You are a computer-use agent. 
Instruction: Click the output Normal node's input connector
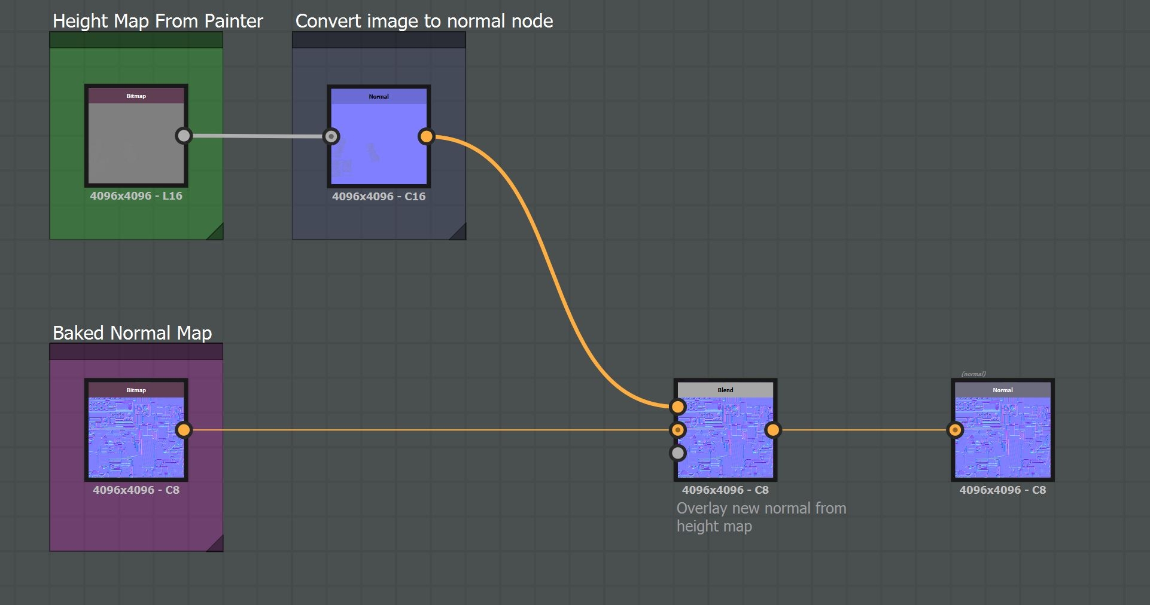955,430
